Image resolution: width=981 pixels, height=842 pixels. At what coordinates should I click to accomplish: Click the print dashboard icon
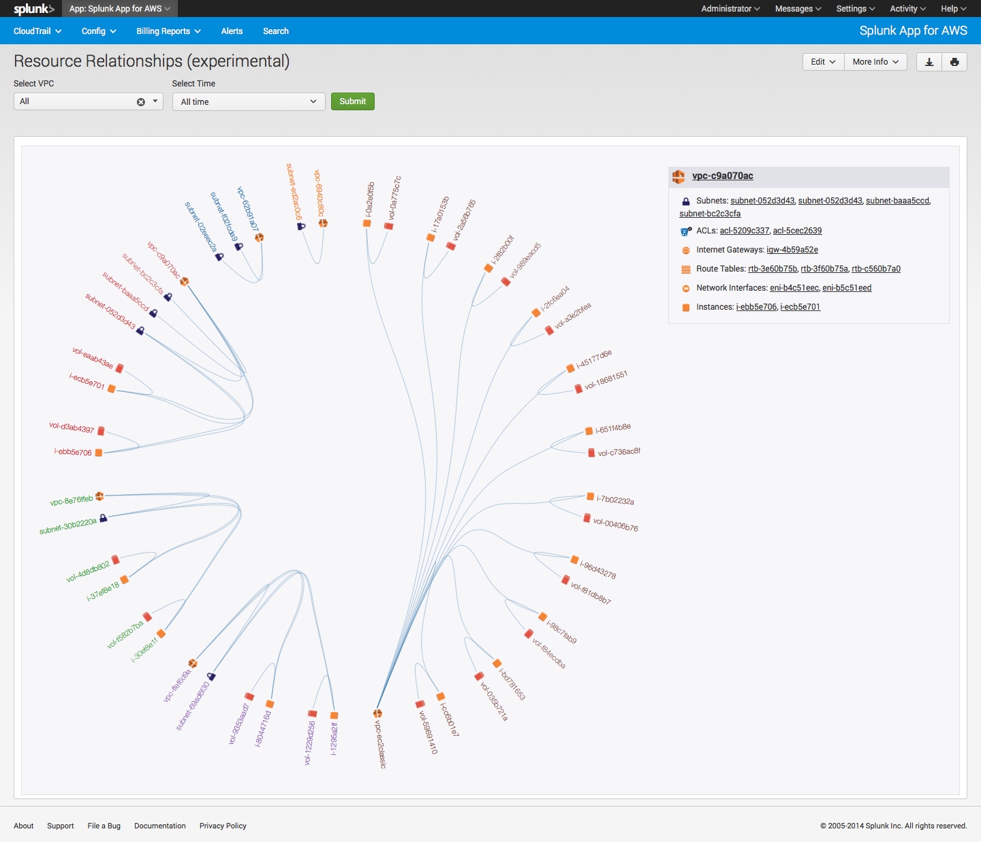[x=954, y=62]
